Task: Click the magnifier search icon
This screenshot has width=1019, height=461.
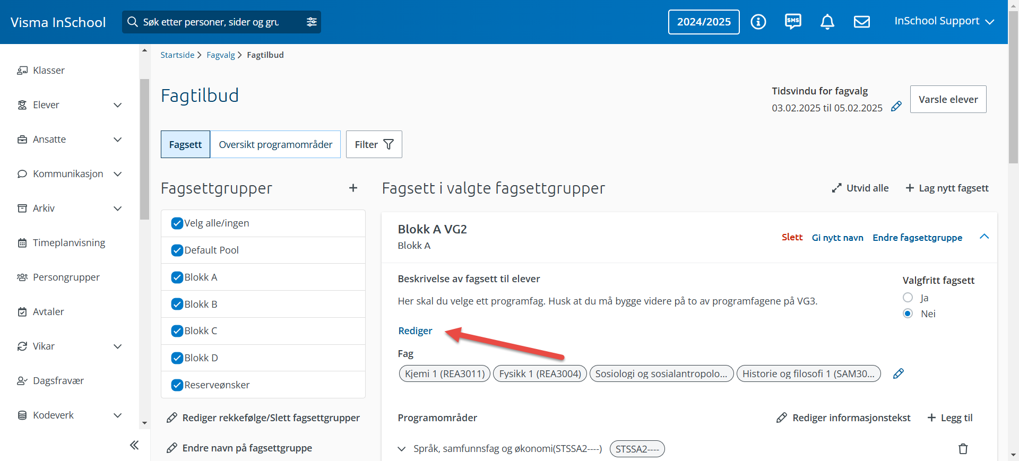Action: (133, 22)
